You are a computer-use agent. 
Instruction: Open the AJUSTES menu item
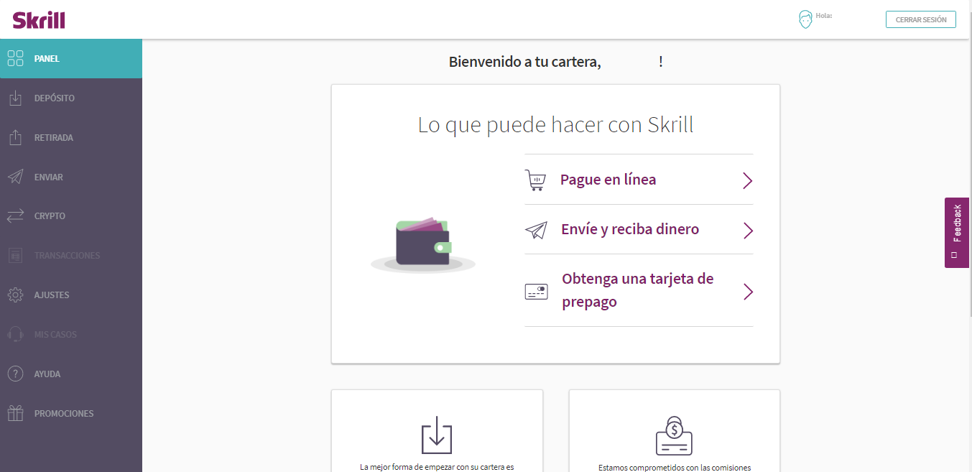[71, 295]
